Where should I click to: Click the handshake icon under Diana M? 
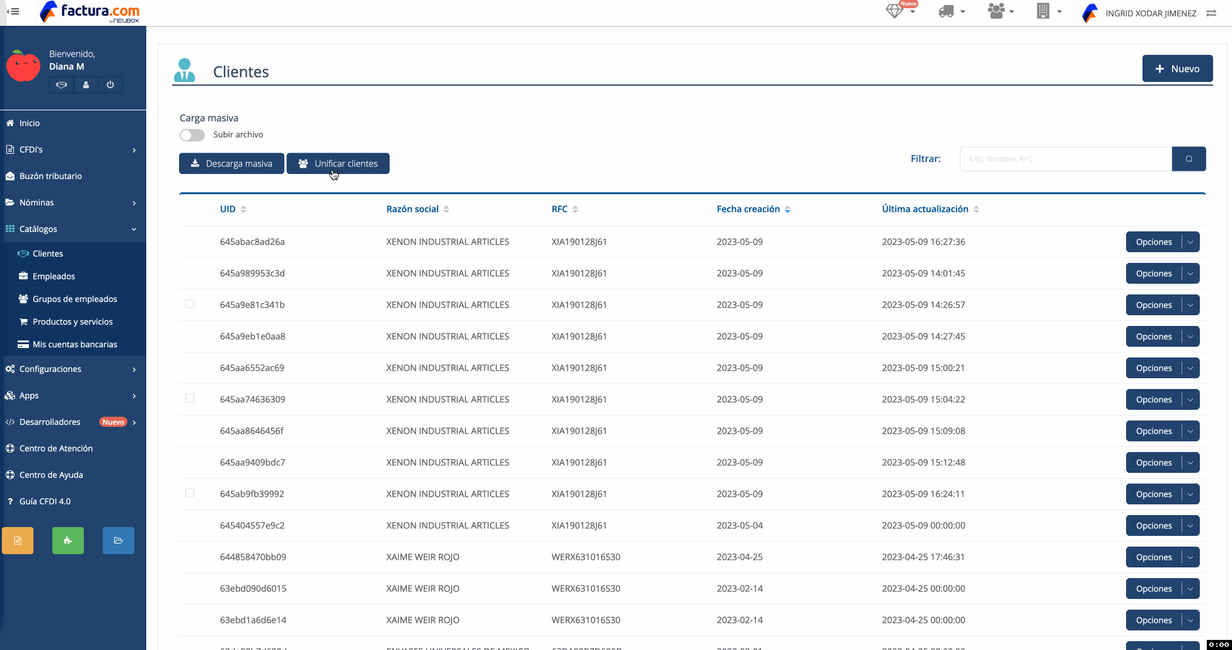[x=61, y=84]
